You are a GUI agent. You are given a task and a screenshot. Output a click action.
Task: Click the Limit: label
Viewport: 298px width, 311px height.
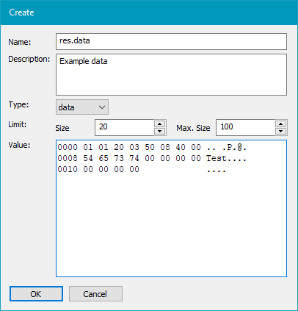pos(18,124)
